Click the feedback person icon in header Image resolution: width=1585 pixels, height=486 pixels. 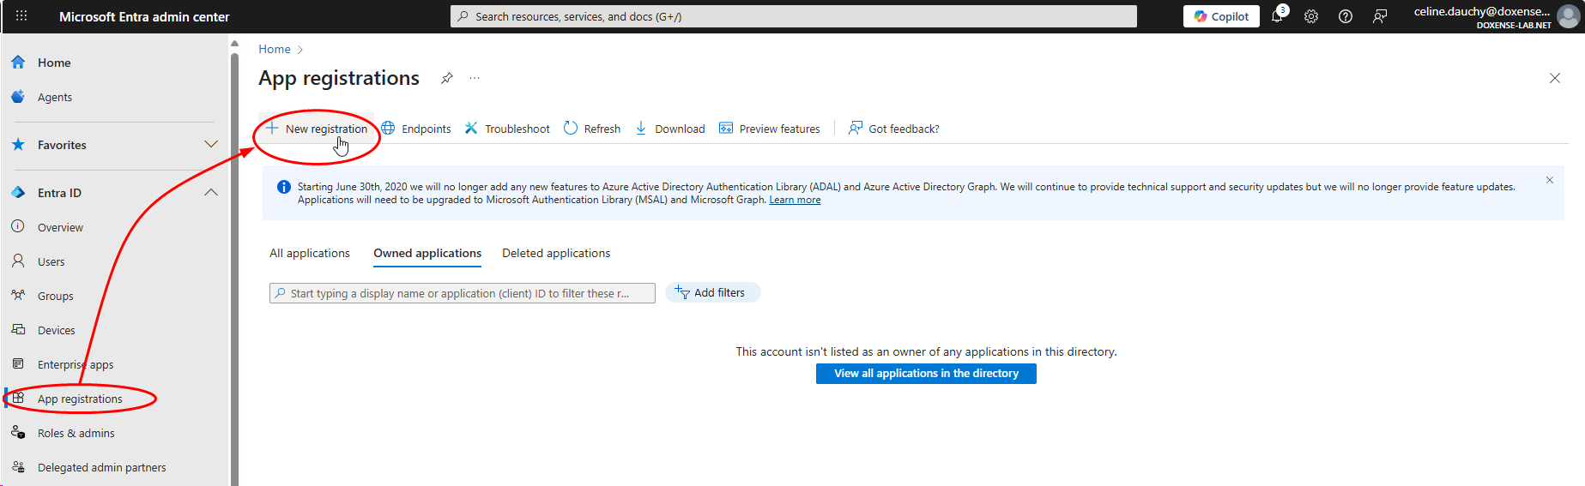1380,16
